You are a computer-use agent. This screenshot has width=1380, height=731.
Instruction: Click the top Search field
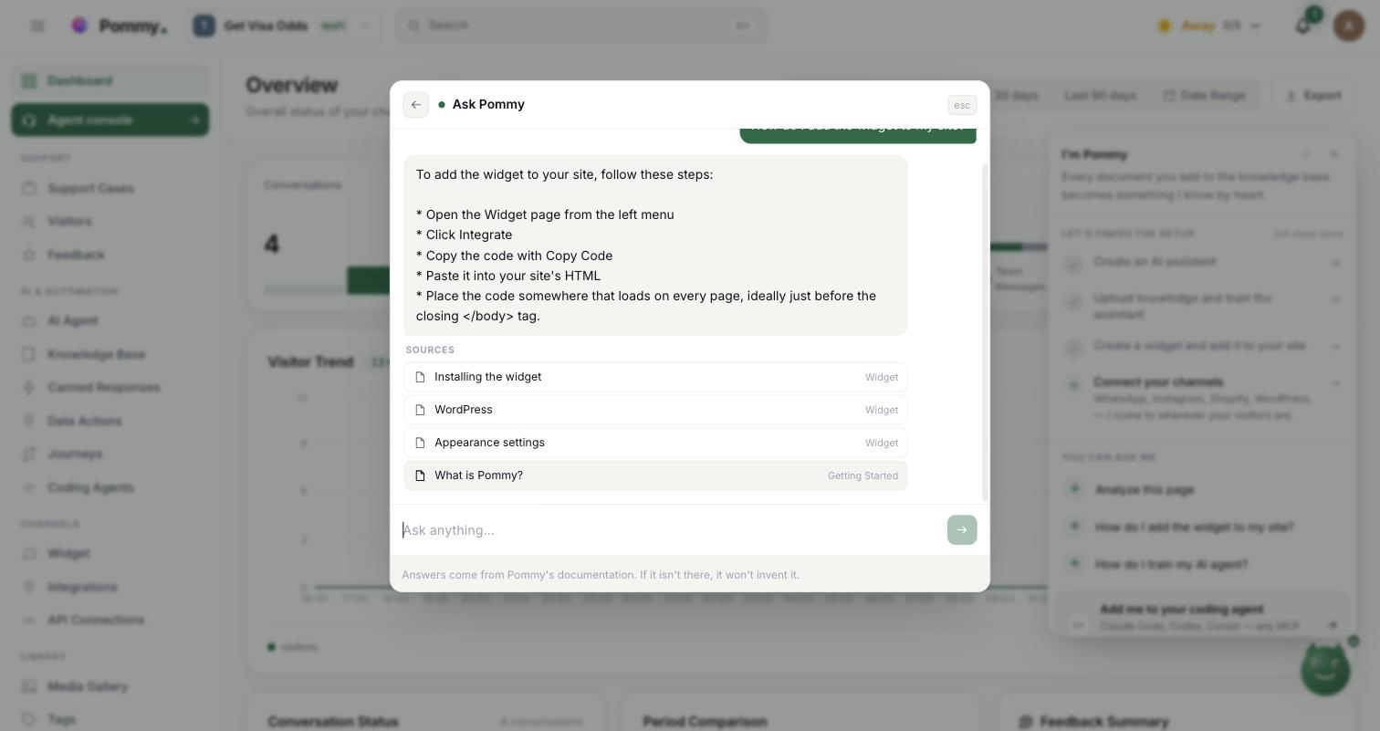click(x=581, y=26)
